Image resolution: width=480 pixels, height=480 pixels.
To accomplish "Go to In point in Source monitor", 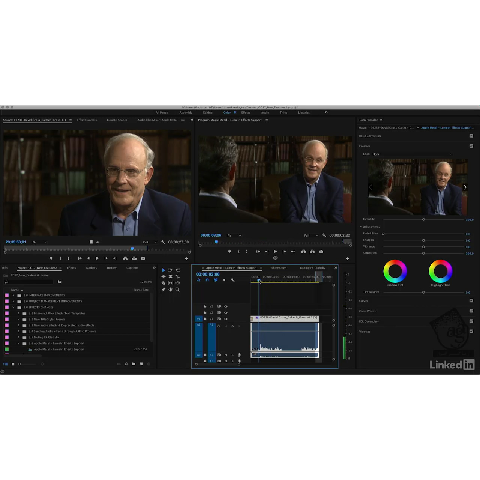I will point(80,258).
